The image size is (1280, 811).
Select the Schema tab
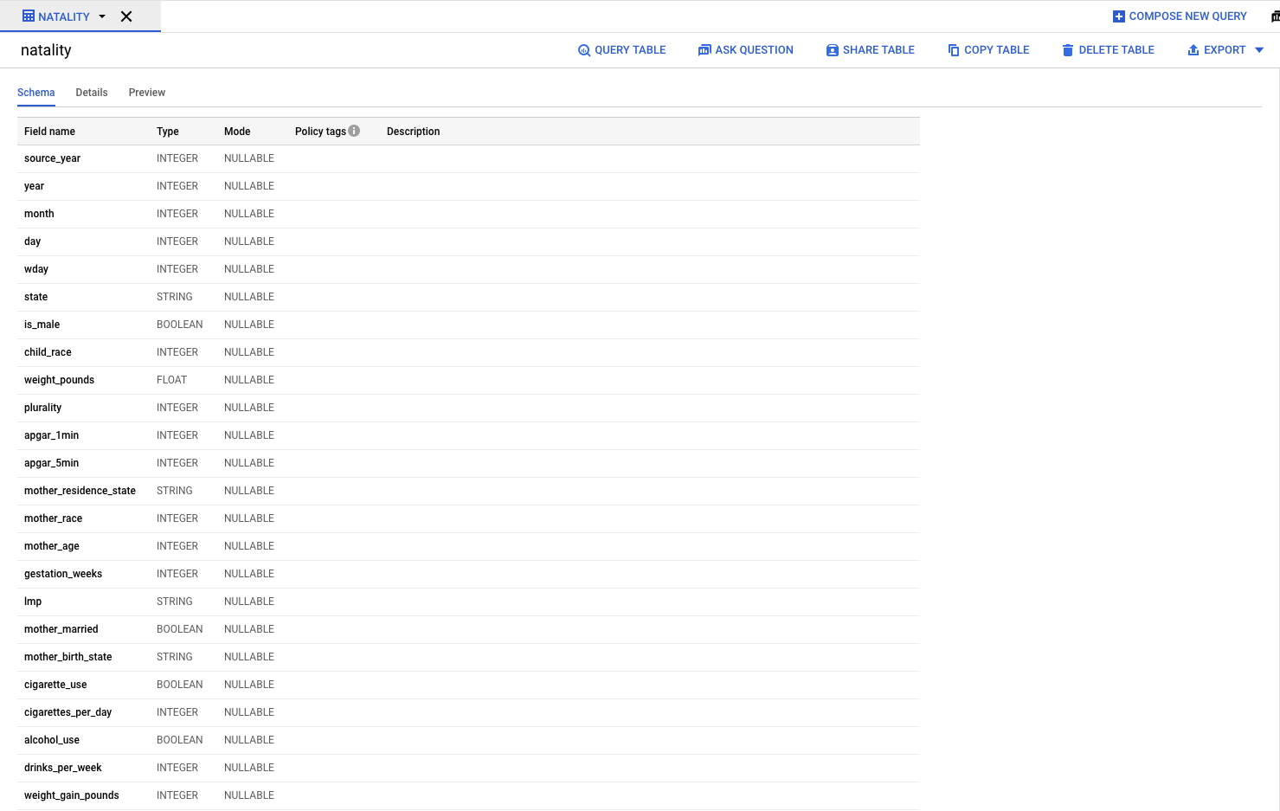(x=36, y=93)
